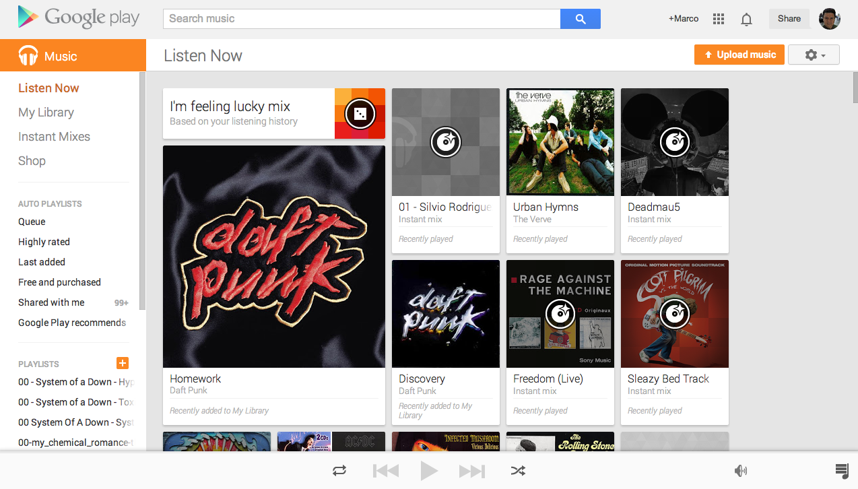This screenshot has width=858, height=489.
Task: Open the Highly rated playlist
Action: pos(44,242)
